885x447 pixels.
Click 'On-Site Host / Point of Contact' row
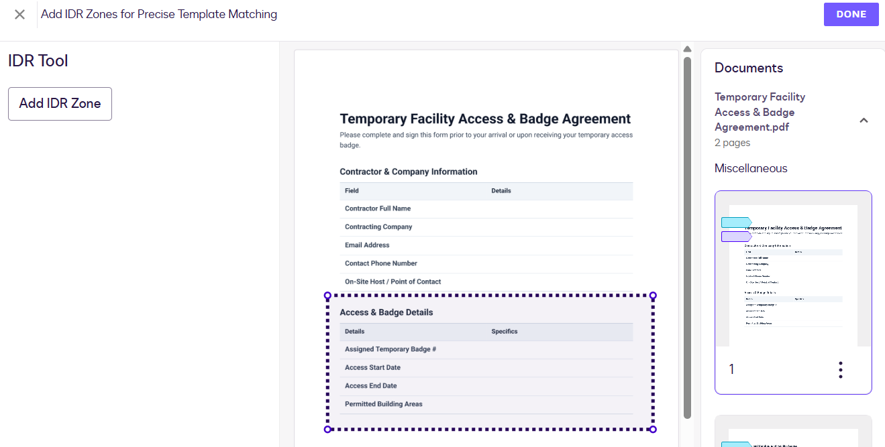point(486,282)
